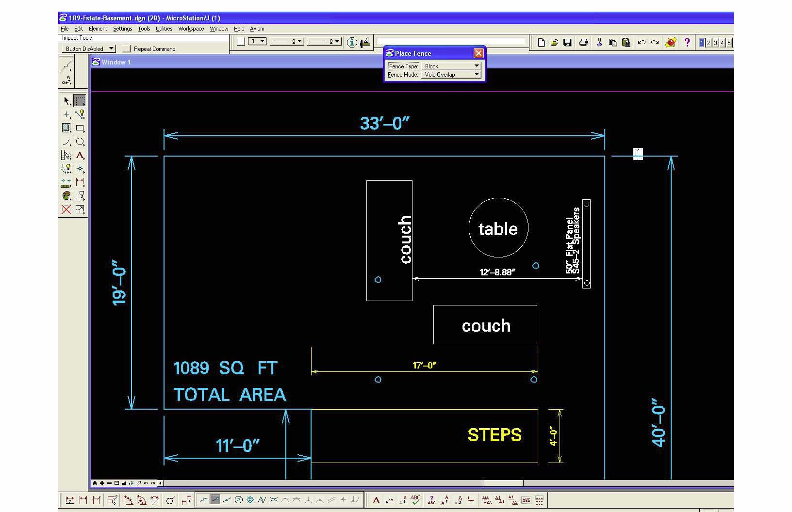Screen dimensions: 792x512
Task: Click the spell checker ABC checkmark icon
Action: click(x=415, y=500)
